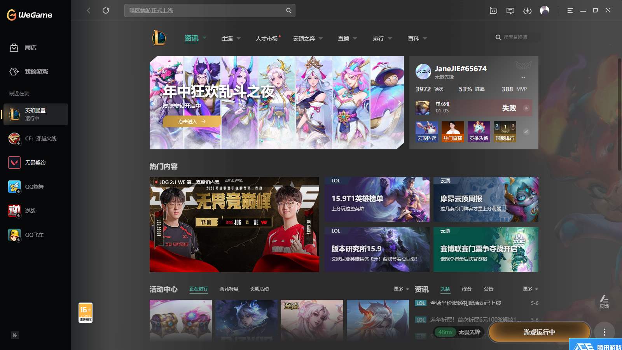Open the treasure chests activity thumbnail
622x350 pixels.
(x=181, y=320)
